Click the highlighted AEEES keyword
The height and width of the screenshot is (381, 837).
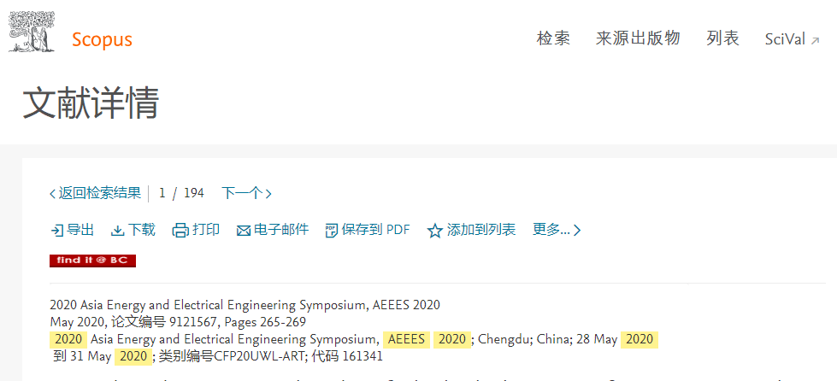coord(406,339)
